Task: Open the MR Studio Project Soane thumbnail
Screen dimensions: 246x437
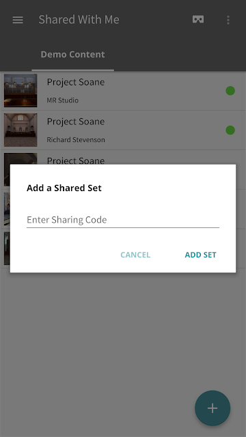Action: click(20, 91)
